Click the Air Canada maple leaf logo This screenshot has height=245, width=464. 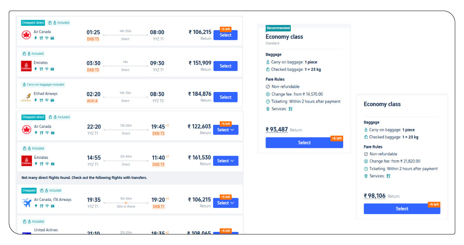[x=26, y=34]
